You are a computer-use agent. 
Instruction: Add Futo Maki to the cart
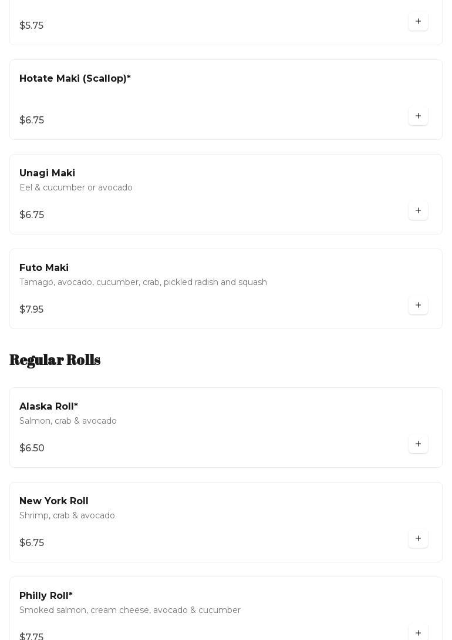coord(418,306)
